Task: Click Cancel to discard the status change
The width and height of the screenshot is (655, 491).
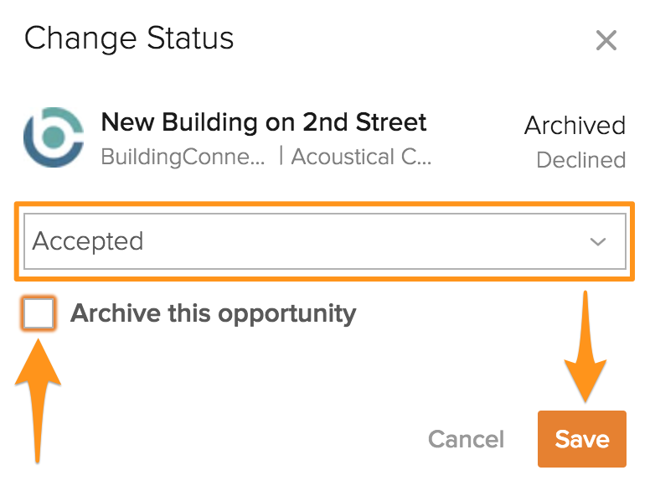Action: click(x=467, y=439)
